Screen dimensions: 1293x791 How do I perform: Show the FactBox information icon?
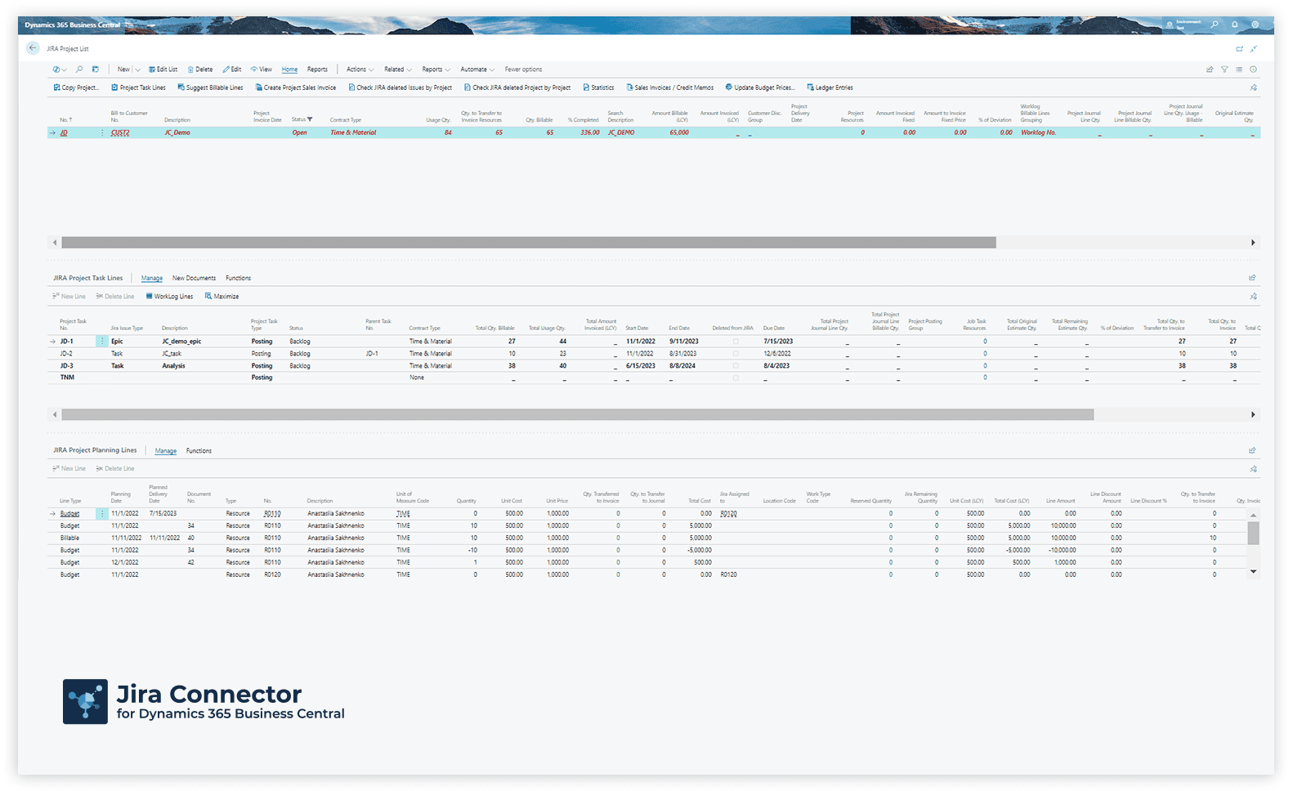point(1253,69)
